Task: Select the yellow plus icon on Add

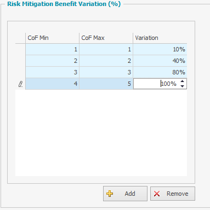Action: pos(110,194)
